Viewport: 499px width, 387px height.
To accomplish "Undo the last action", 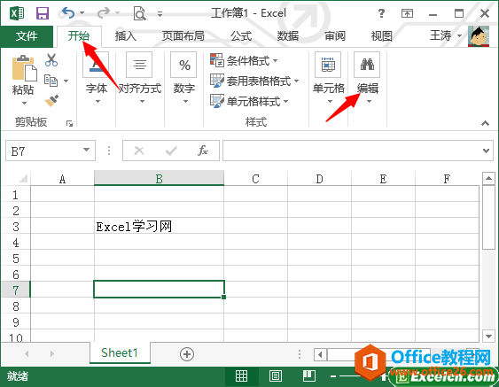I will [x=68, y=13].
